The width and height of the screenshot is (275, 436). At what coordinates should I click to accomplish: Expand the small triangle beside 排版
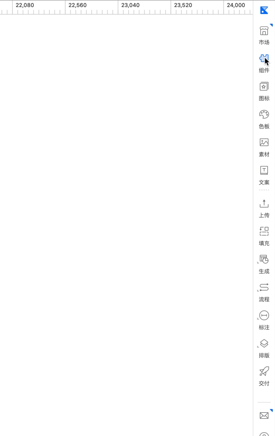(258, 347)
